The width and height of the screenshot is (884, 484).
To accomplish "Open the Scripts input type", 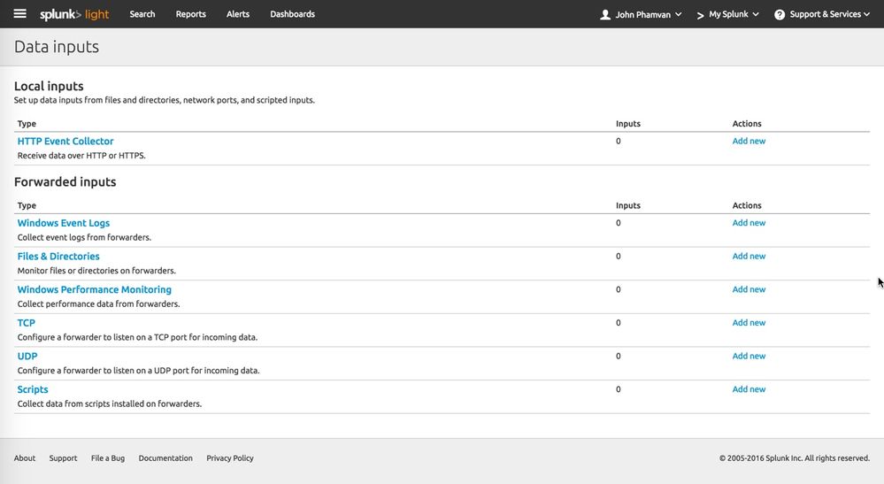I will 33,389.
